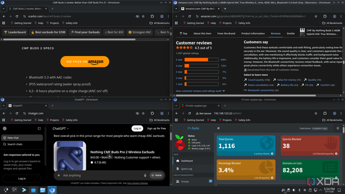Screen dimensions: 345x194
Task: Open the Pi-hole hamburger menu icon
Action: tap(338, 128)
